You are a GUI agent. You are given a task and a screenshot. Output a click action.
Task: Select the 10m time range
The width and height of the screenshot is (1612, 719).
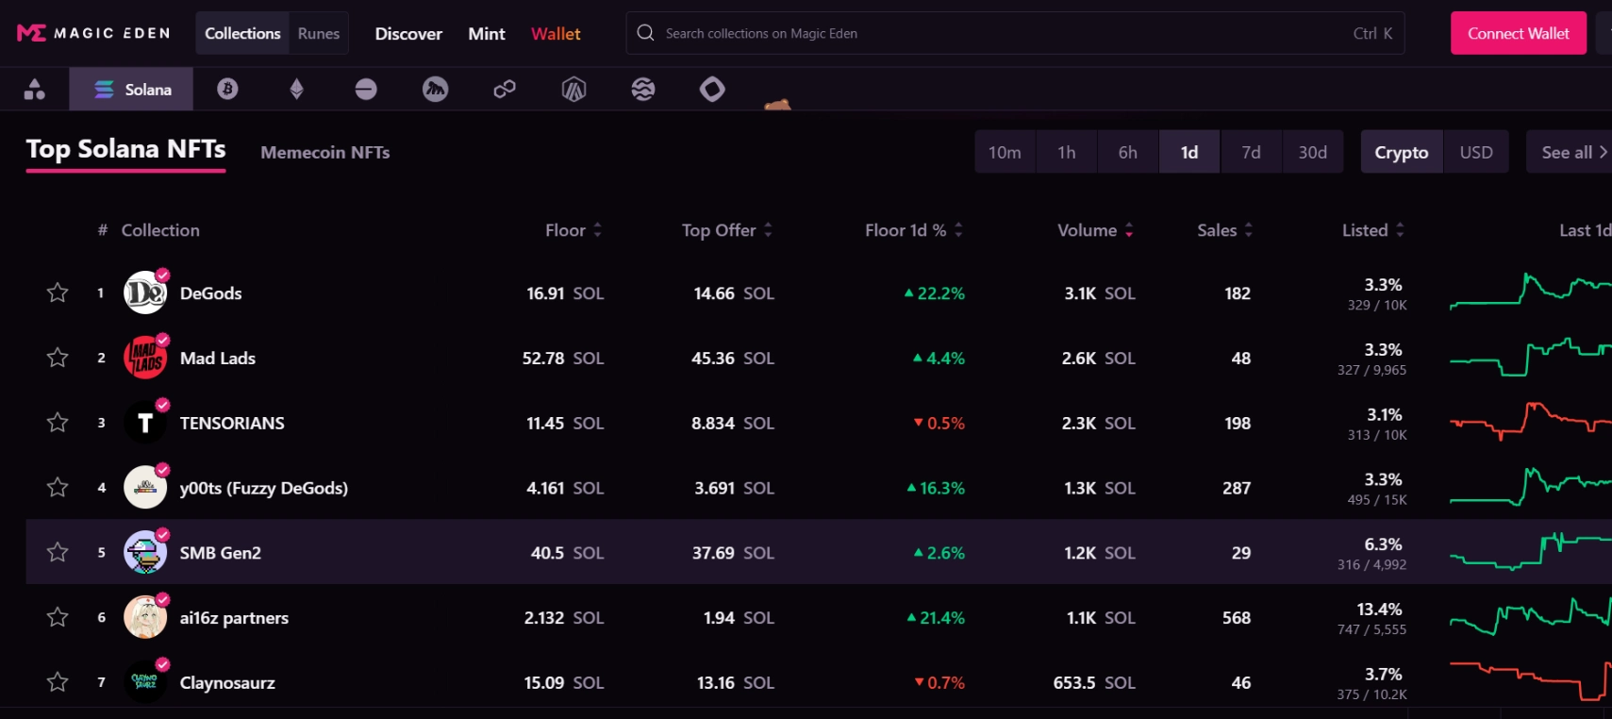tap(1005, 152)
